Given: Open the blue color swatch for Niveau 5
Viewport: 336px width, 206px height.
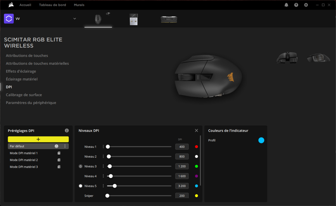Looking at the screenshot, I should point(196,186).
